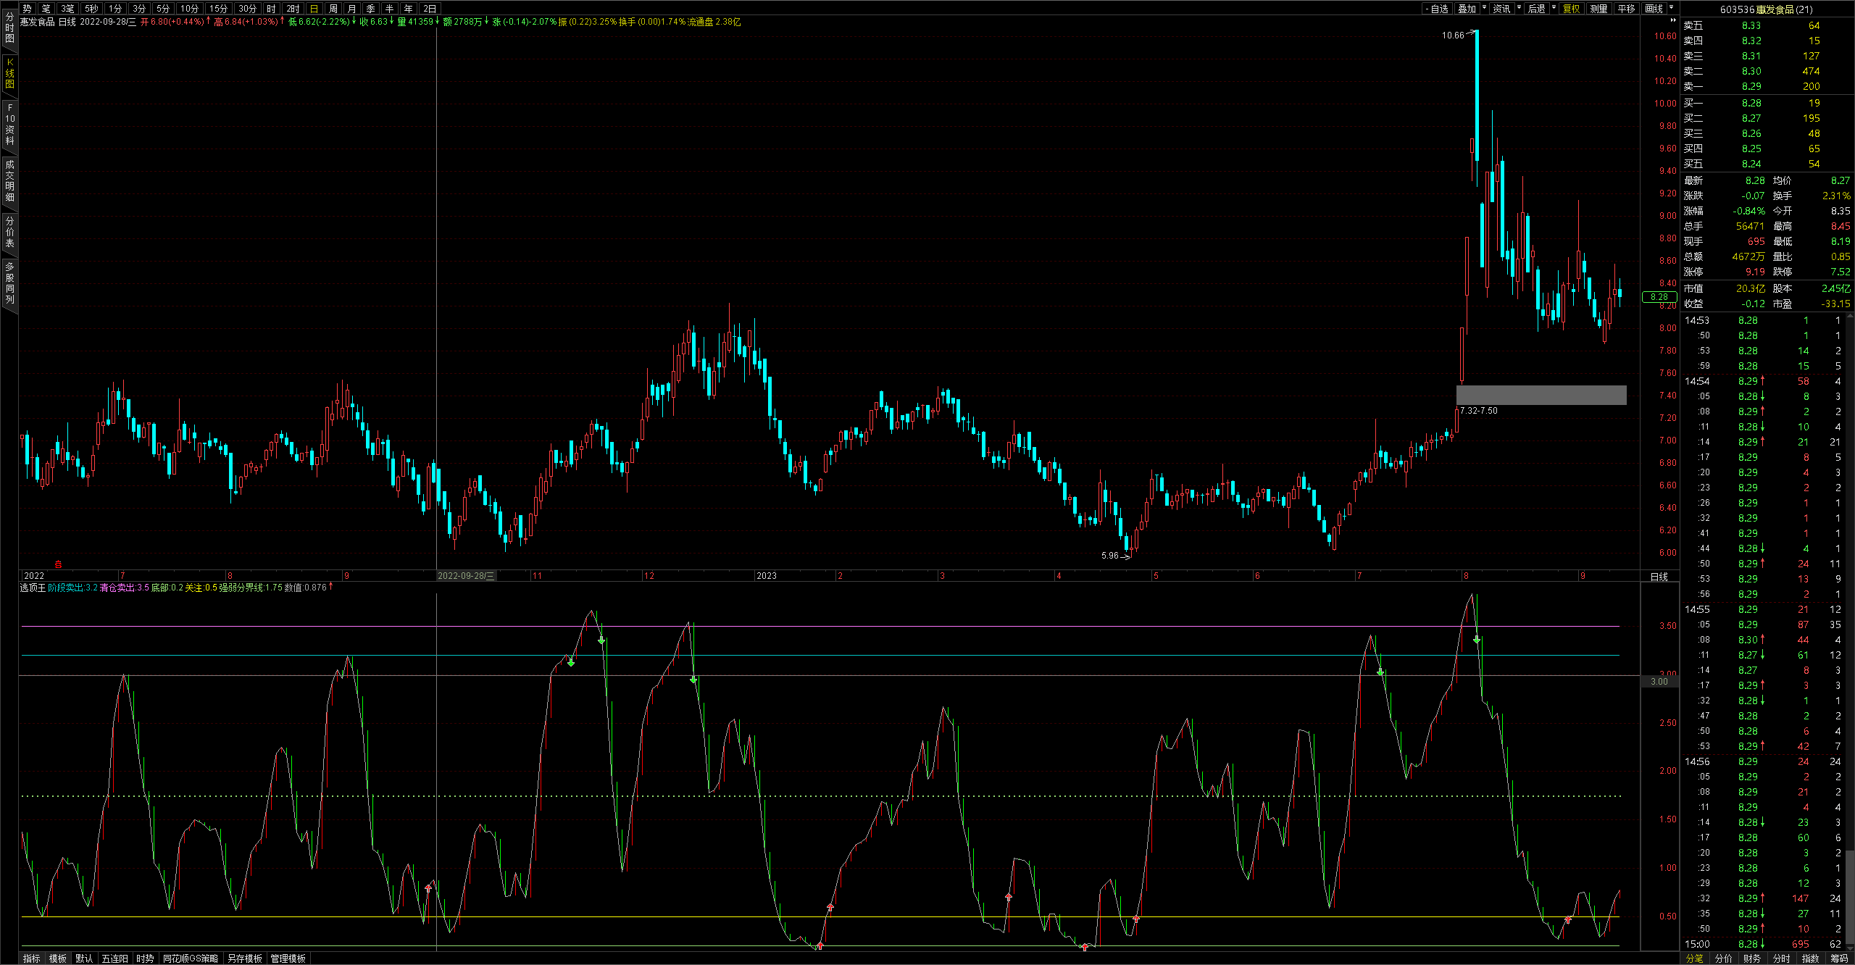Switch to the 分时 bottom-right tab
1855x965 pixels.
[x=1782, y=958]
